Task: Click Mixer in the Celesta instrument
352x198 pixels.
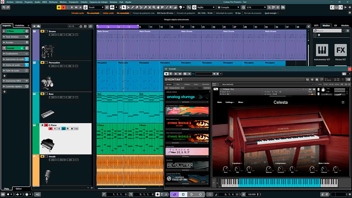Action: click(241, 102)
